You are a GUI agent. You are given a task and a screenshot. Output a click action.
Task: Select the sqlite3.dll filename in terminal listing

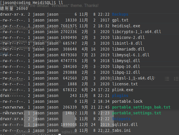coord(125,125)
